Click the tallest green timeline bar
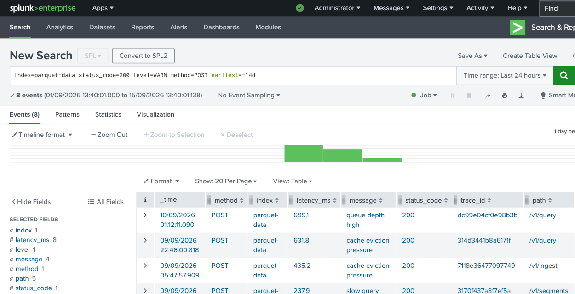The width and height of the screenshot is (575, 294). pos(304,153)
